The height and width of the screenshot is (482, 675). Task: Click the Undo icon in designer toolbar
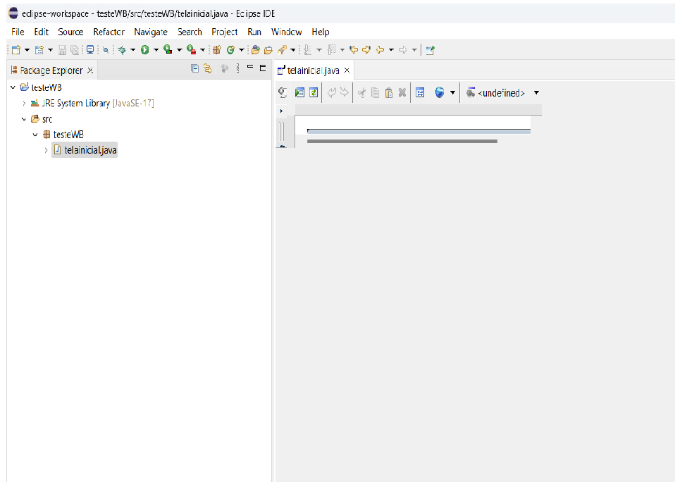coord(331,92)
